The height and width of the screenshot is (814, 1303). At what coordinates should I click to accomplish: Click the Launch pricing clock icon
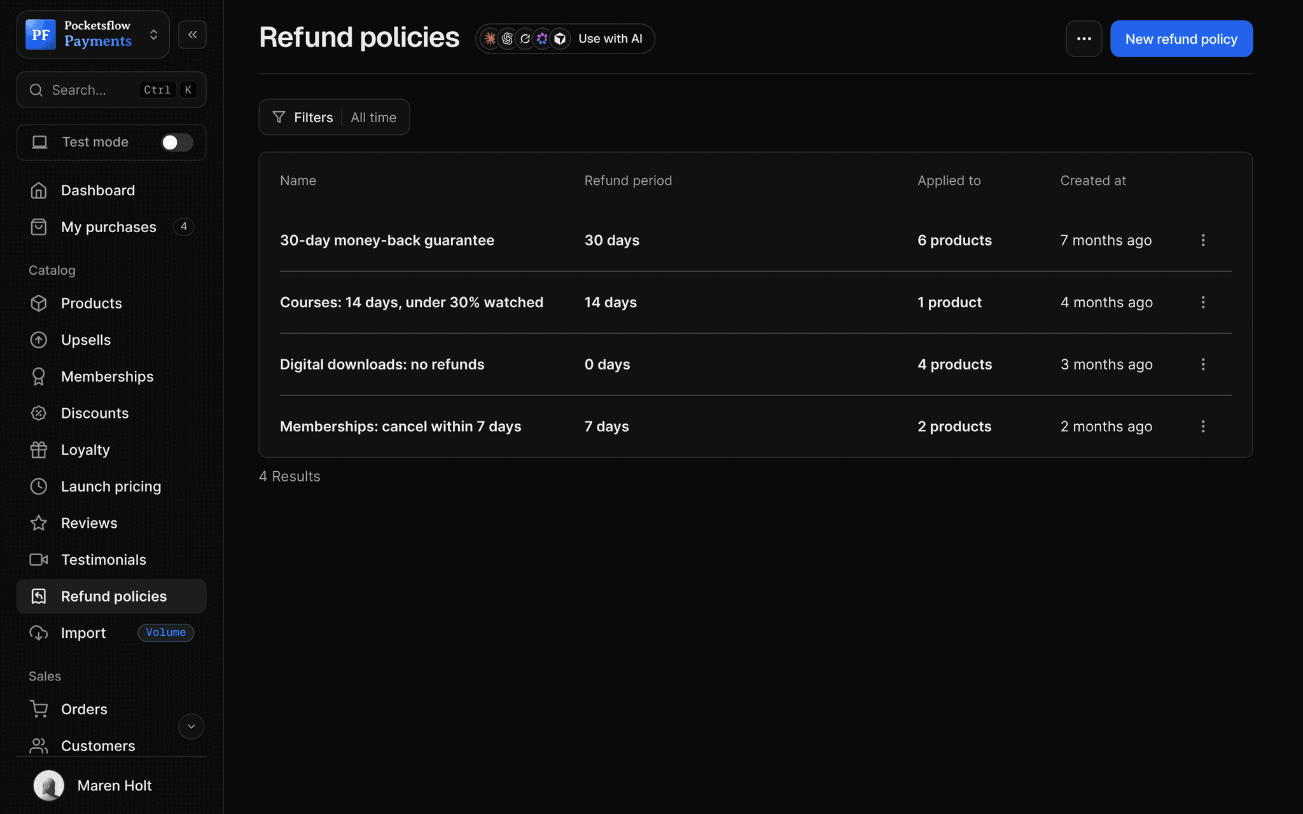pos(39,486)
